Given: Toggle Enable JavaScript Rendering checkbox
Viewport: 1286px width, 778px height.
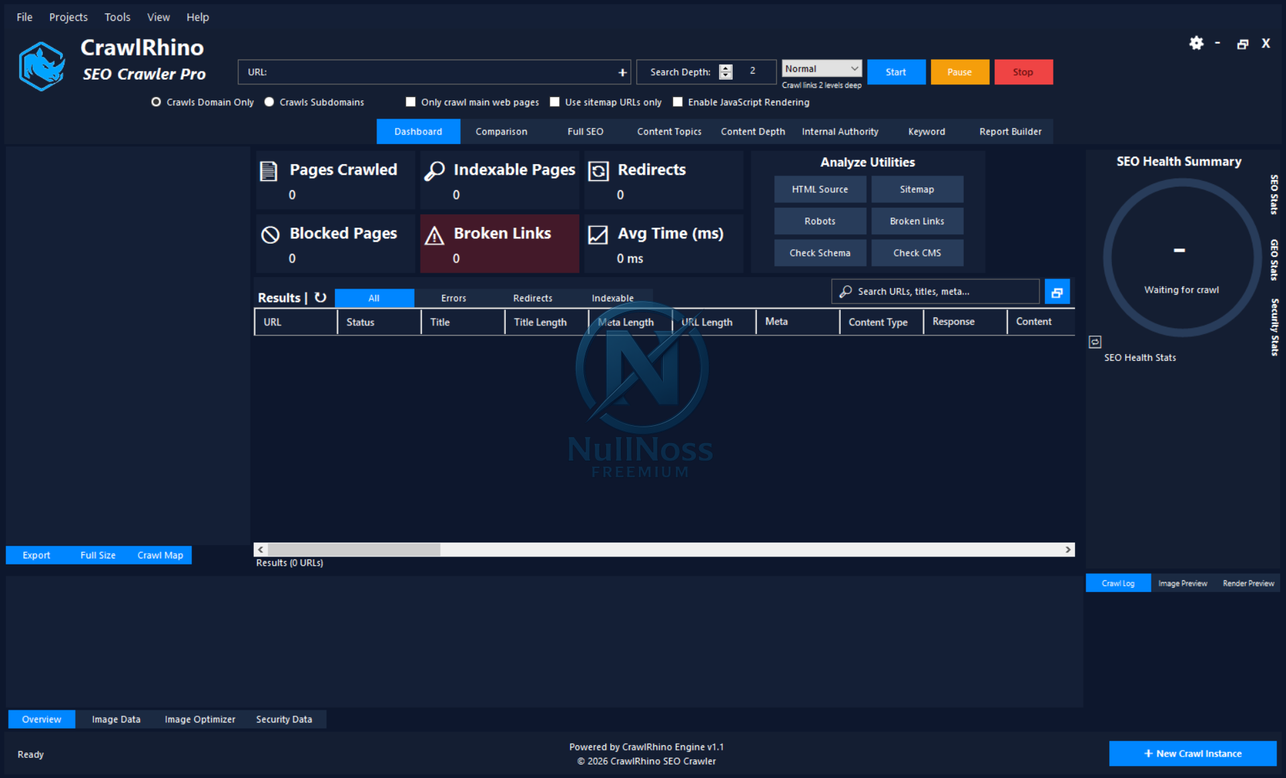Looking at the screenshot, I should (x=678, y=102).
